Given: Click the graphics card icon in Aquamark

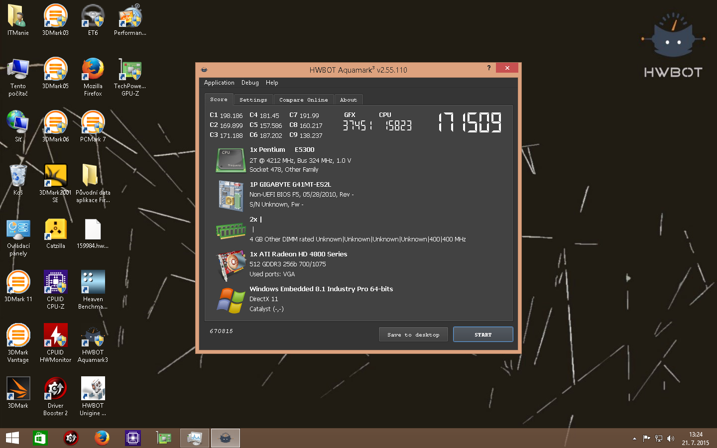Looking at the screenshot, I should [x=231, y=265].
